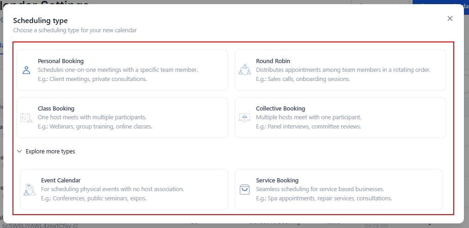Click the Collective Booking screen icon
Viewport: 469px width, 228px height.
pyautogui.click(x=244, y=117)
